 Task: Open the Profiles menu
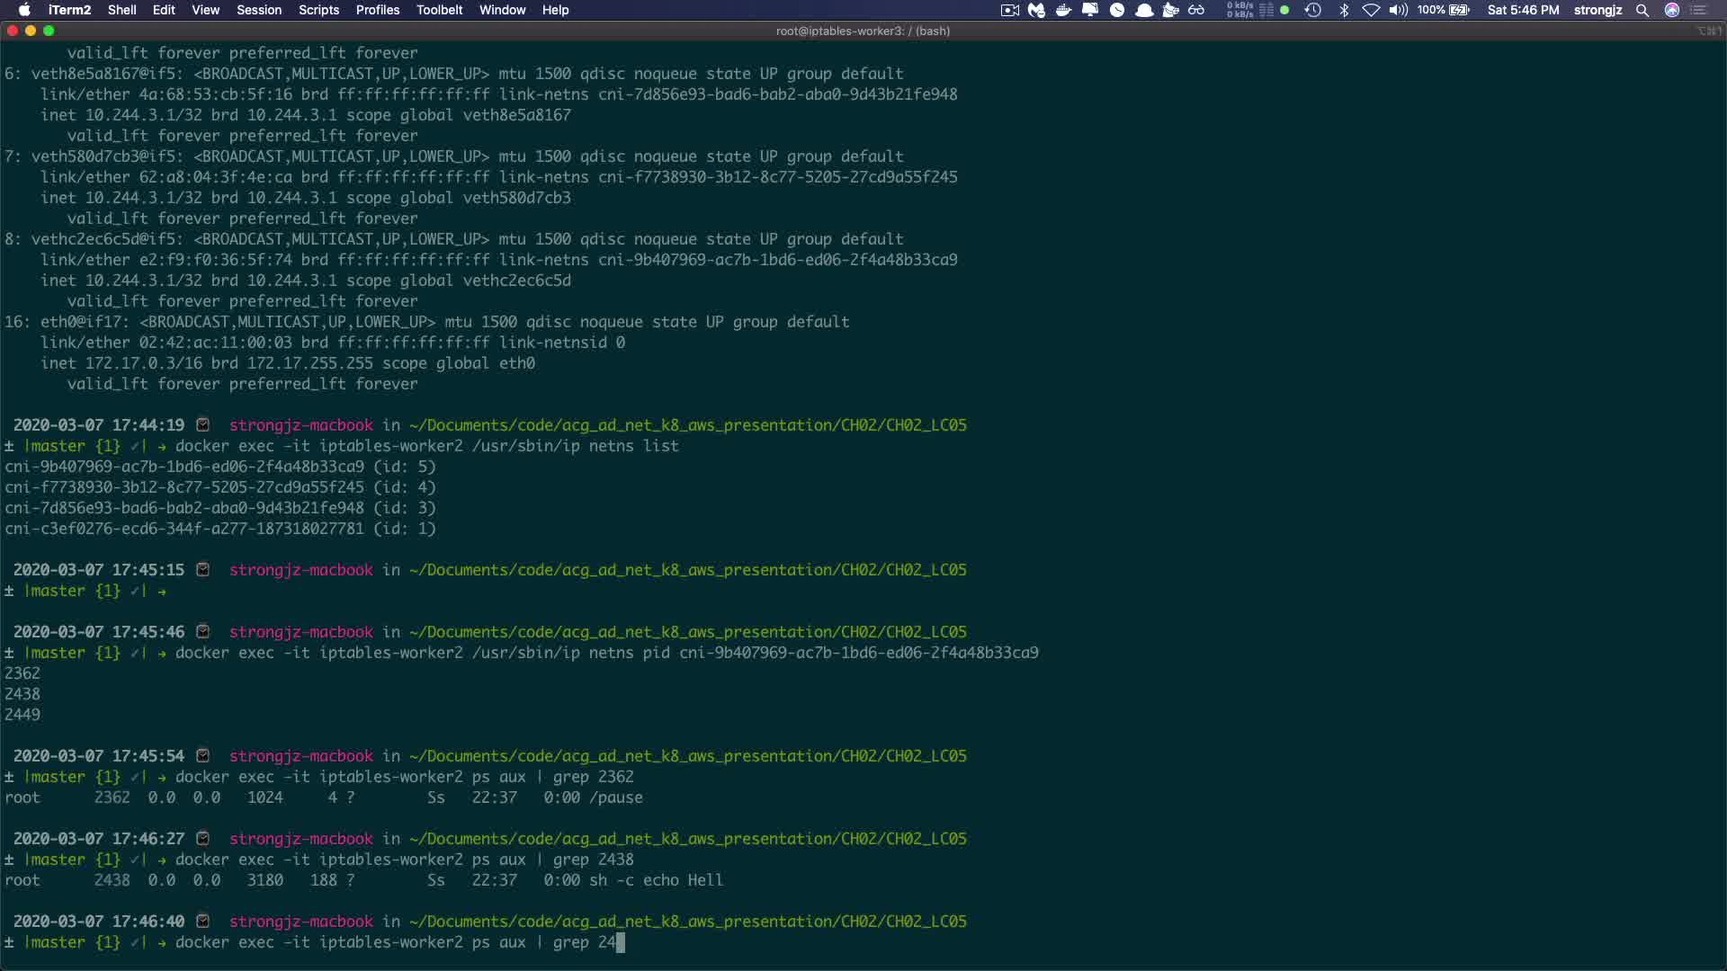[x=377, y=10]
